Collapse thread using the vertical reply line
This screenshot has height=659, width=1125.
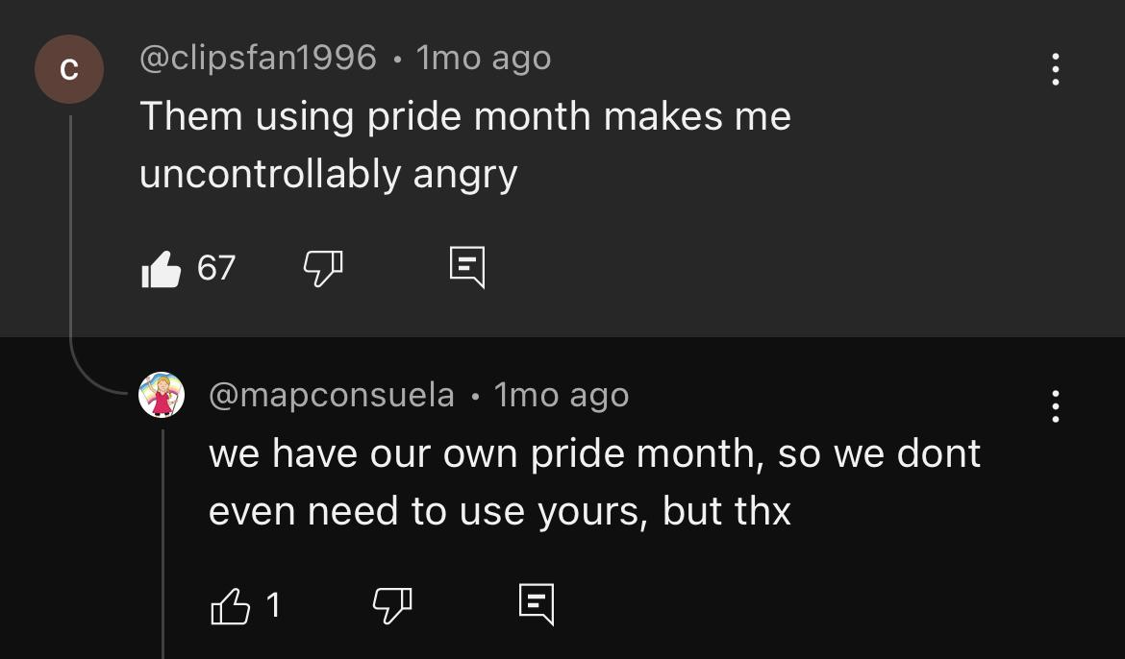click(x=70, y=240)
